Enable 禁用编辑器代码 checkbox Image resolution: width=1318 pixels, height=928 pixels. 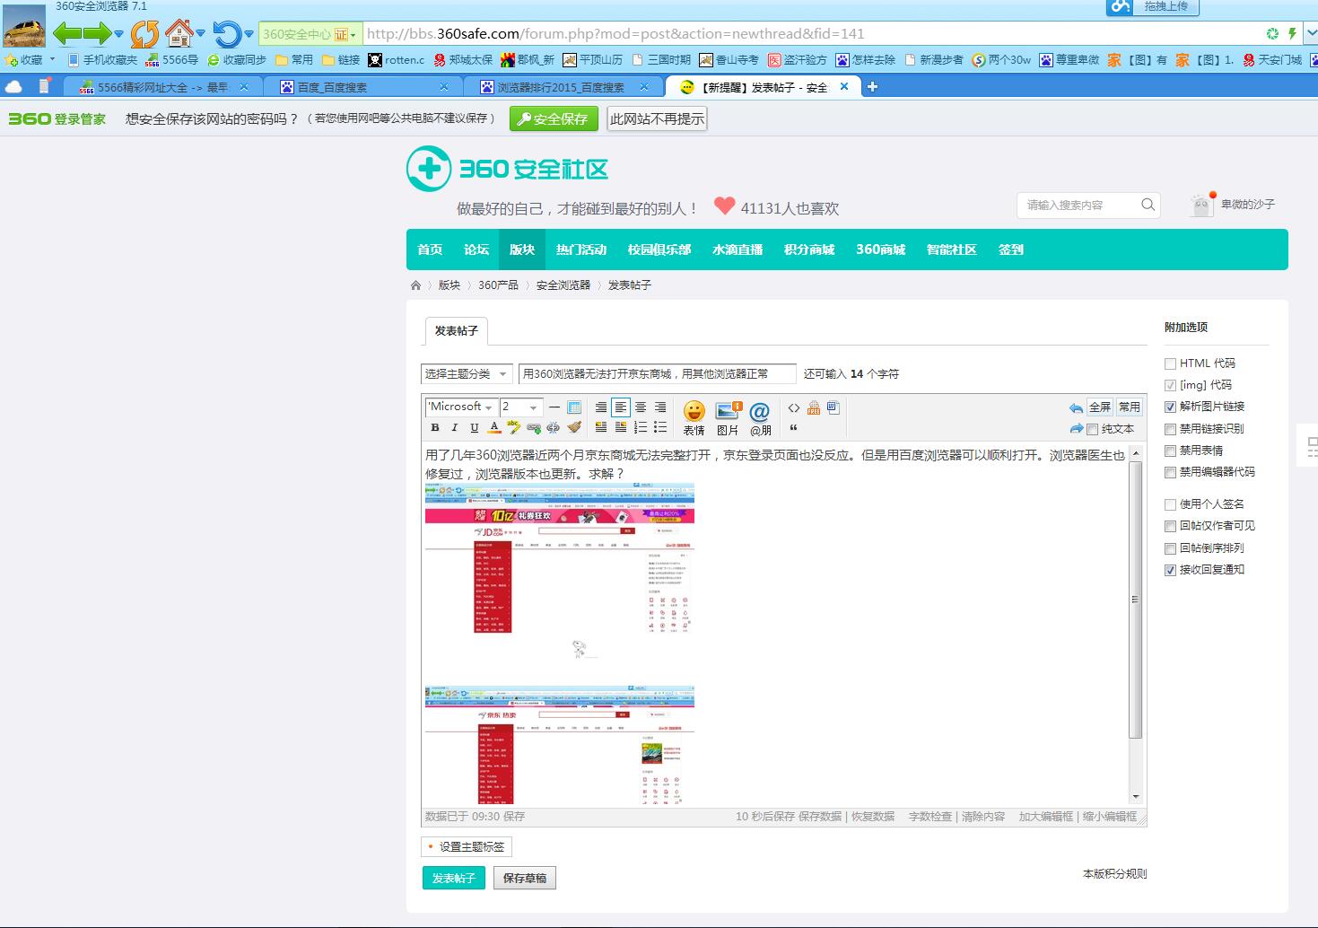click(x=1170, y=472)
